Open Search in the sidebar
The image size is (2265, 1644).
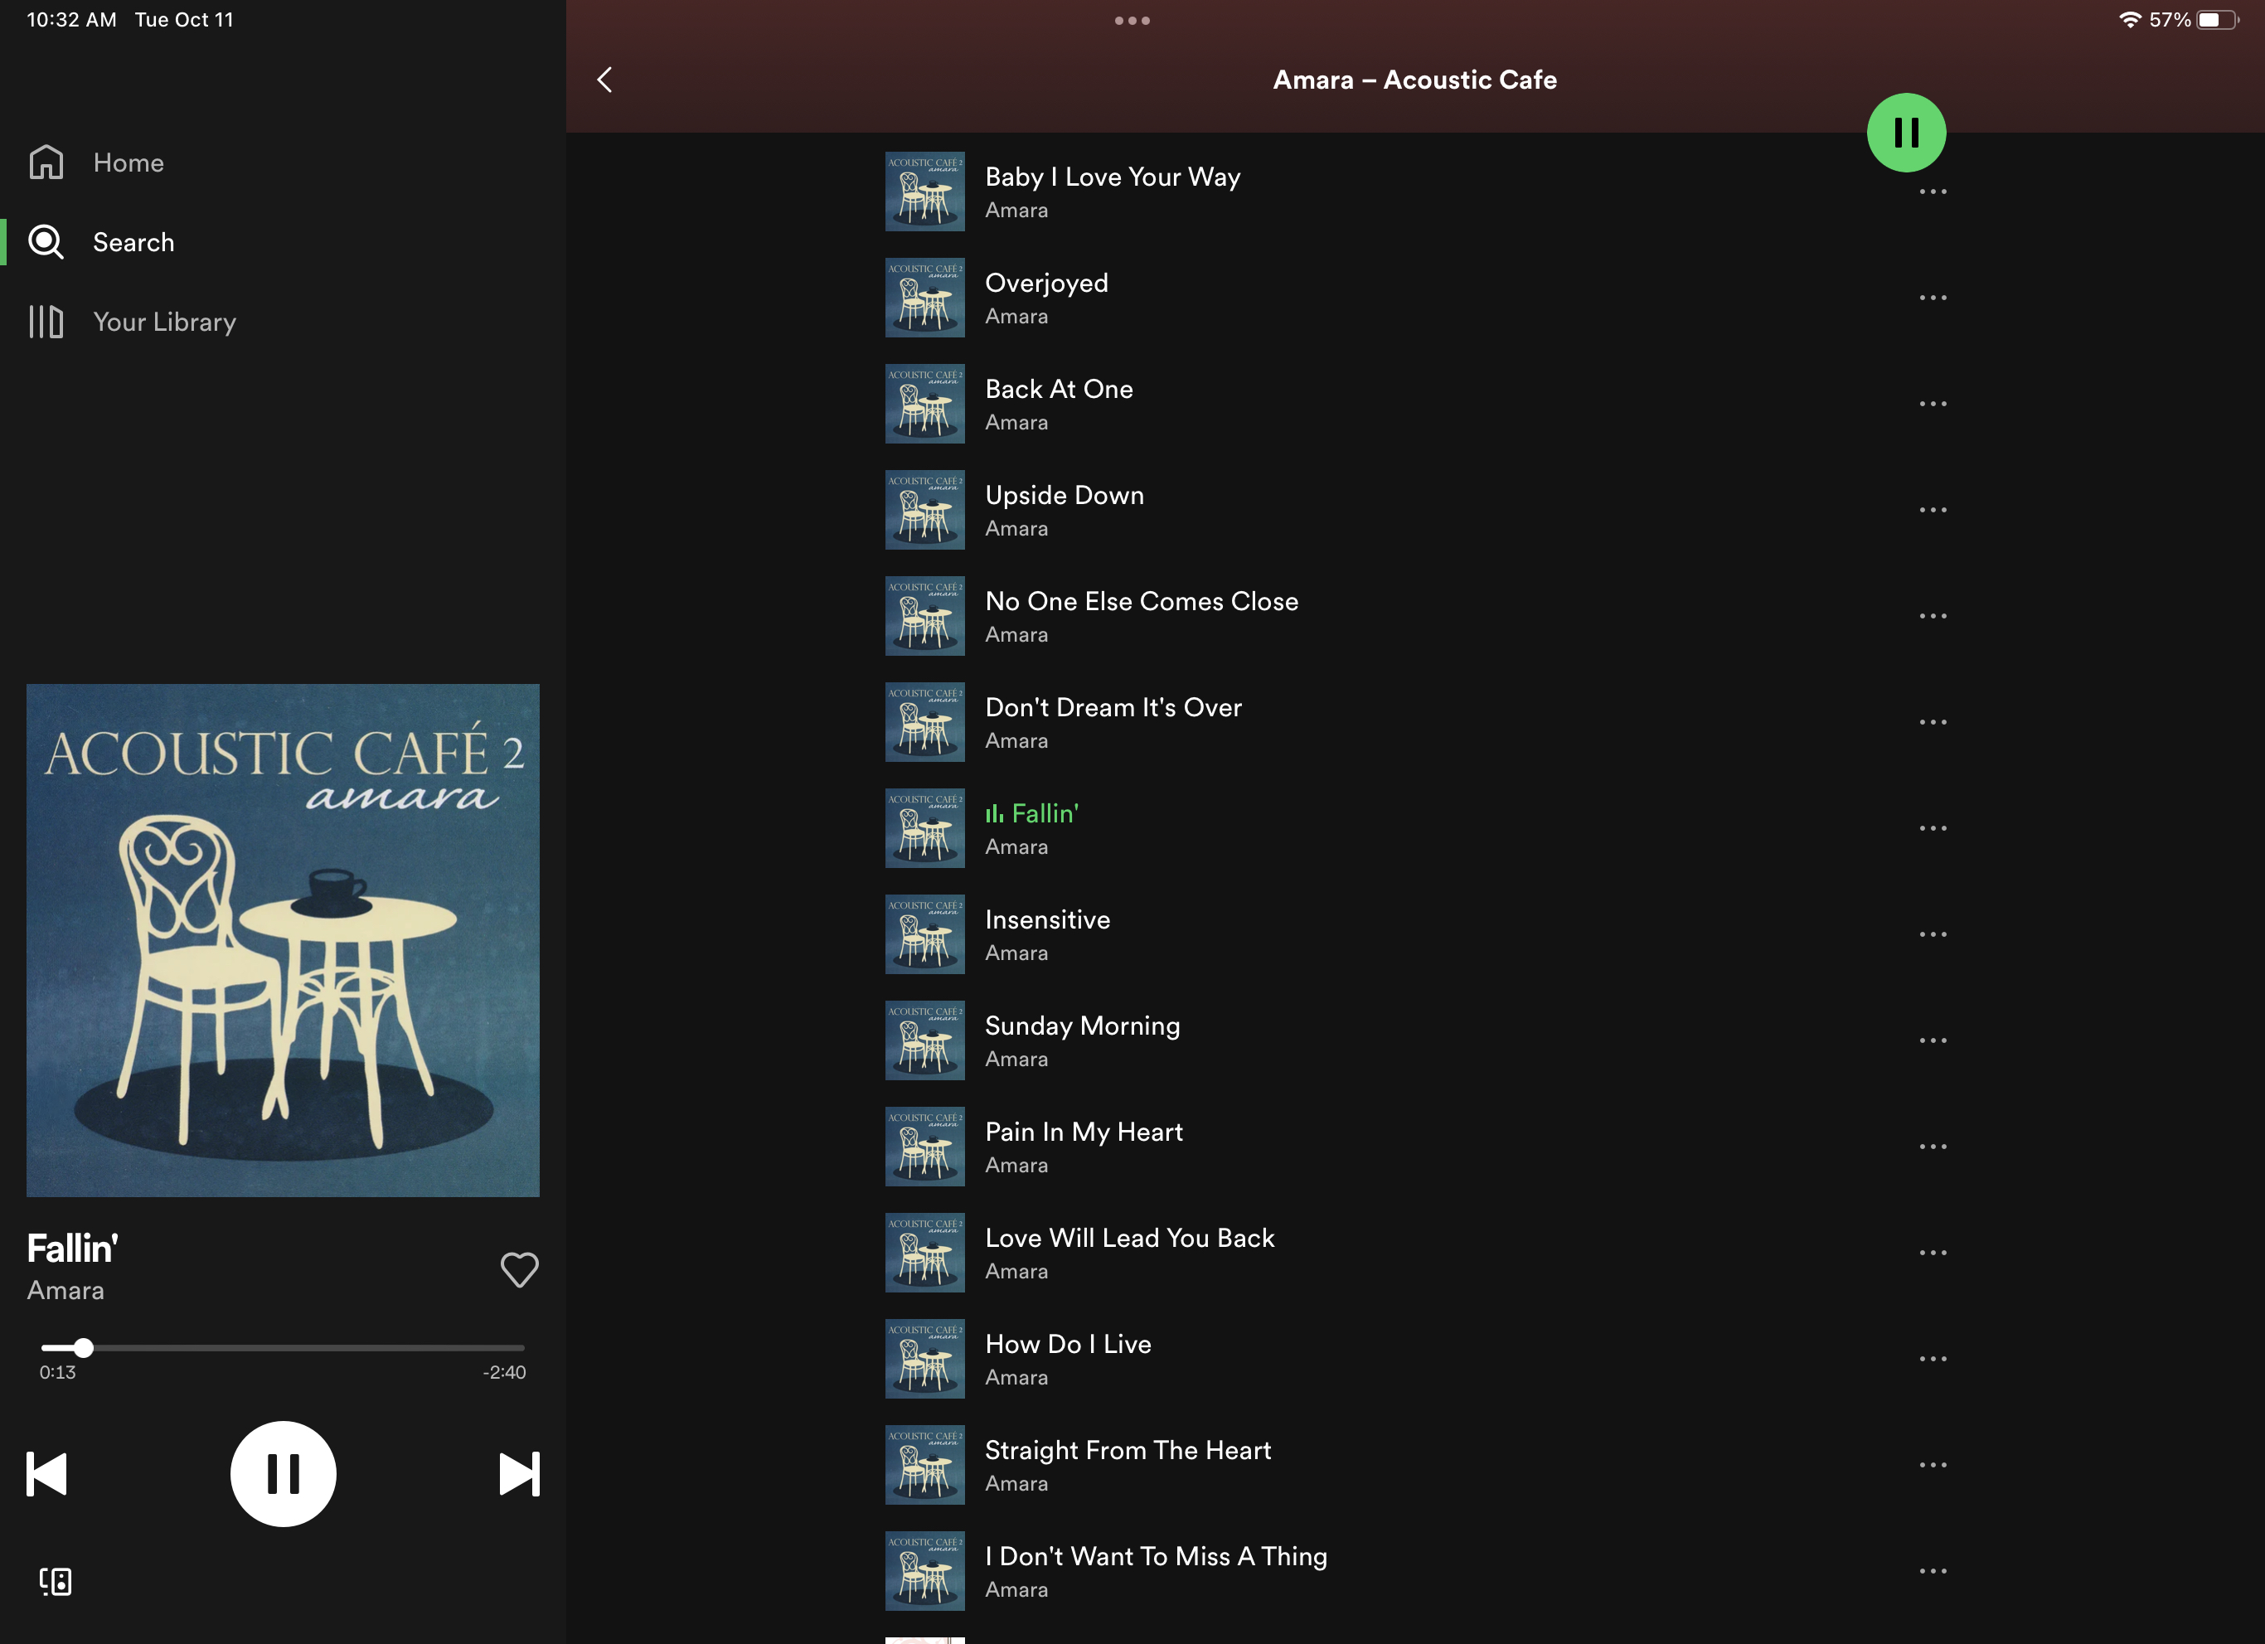102,242
